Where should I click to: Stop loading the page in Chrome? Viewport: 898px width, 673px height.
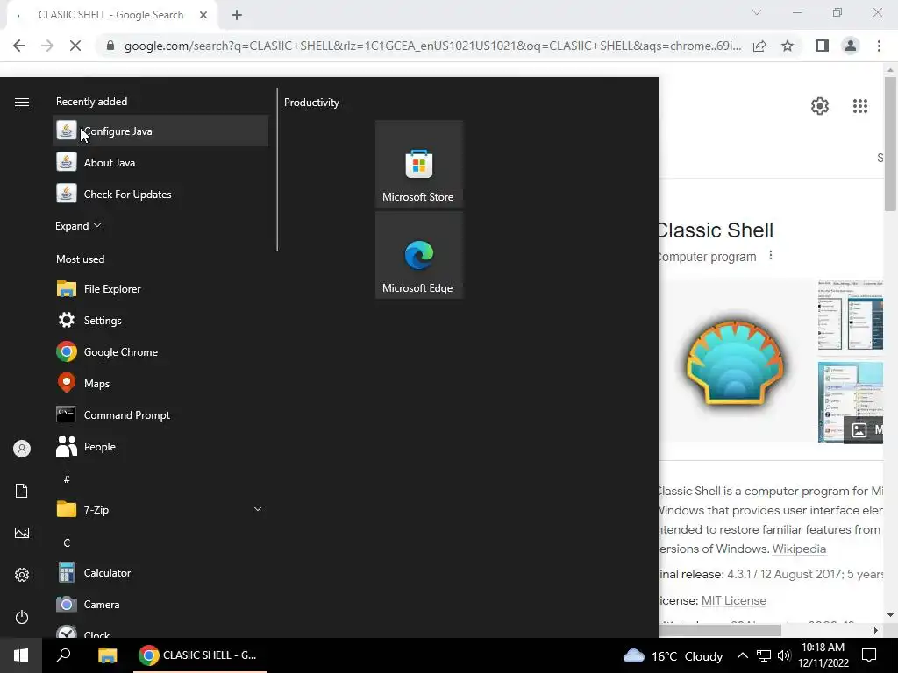75,46
